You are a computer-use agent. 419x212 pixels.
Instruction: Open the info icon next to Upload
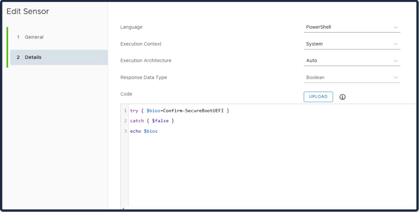342,97
